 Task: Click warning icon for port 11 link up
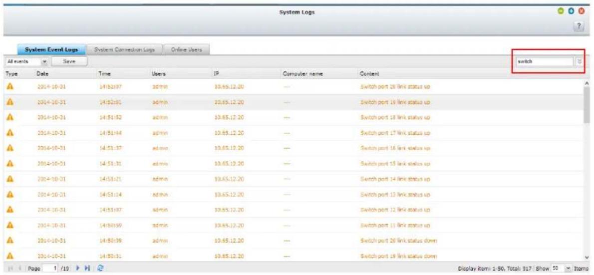[x=10, y=226]
